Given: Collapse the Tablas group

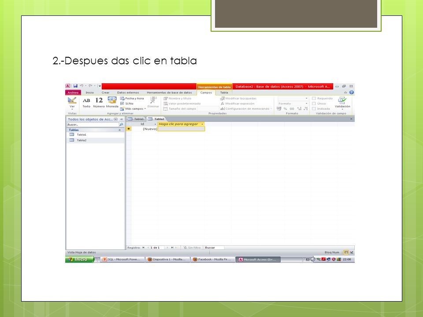Looking at the screenshot, I should pos(119,130).
